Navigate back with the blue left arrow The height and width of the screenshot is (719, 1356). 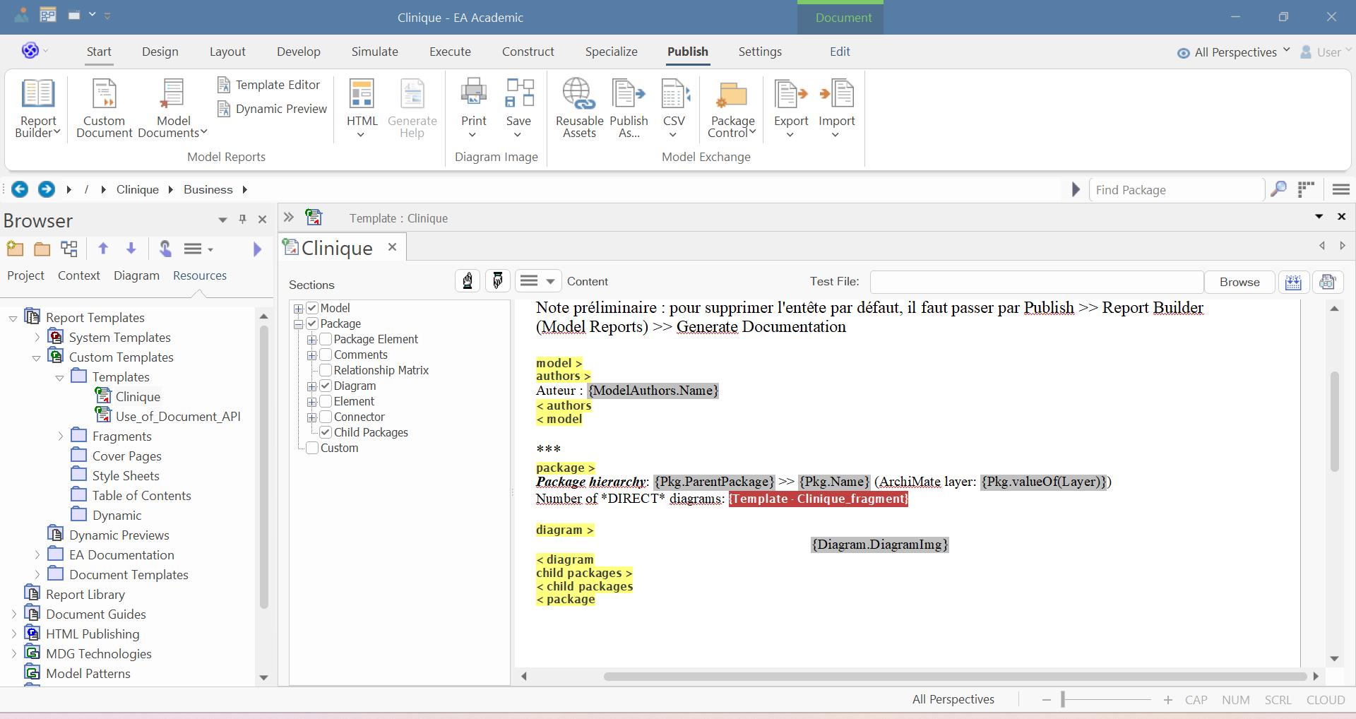pos(20,189)
